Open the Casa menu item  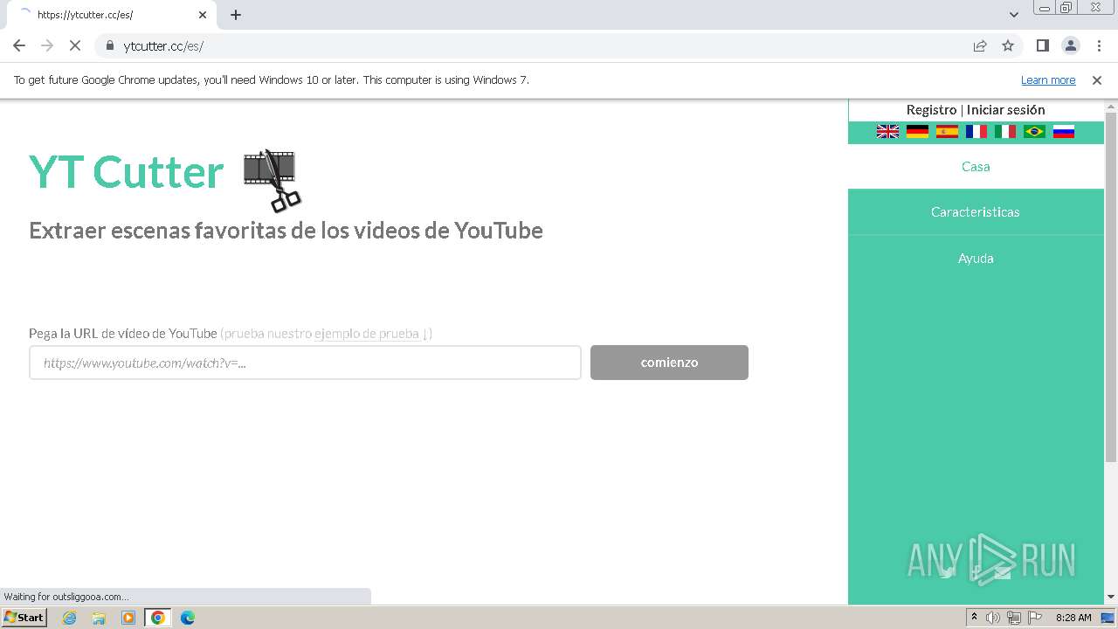976,166
